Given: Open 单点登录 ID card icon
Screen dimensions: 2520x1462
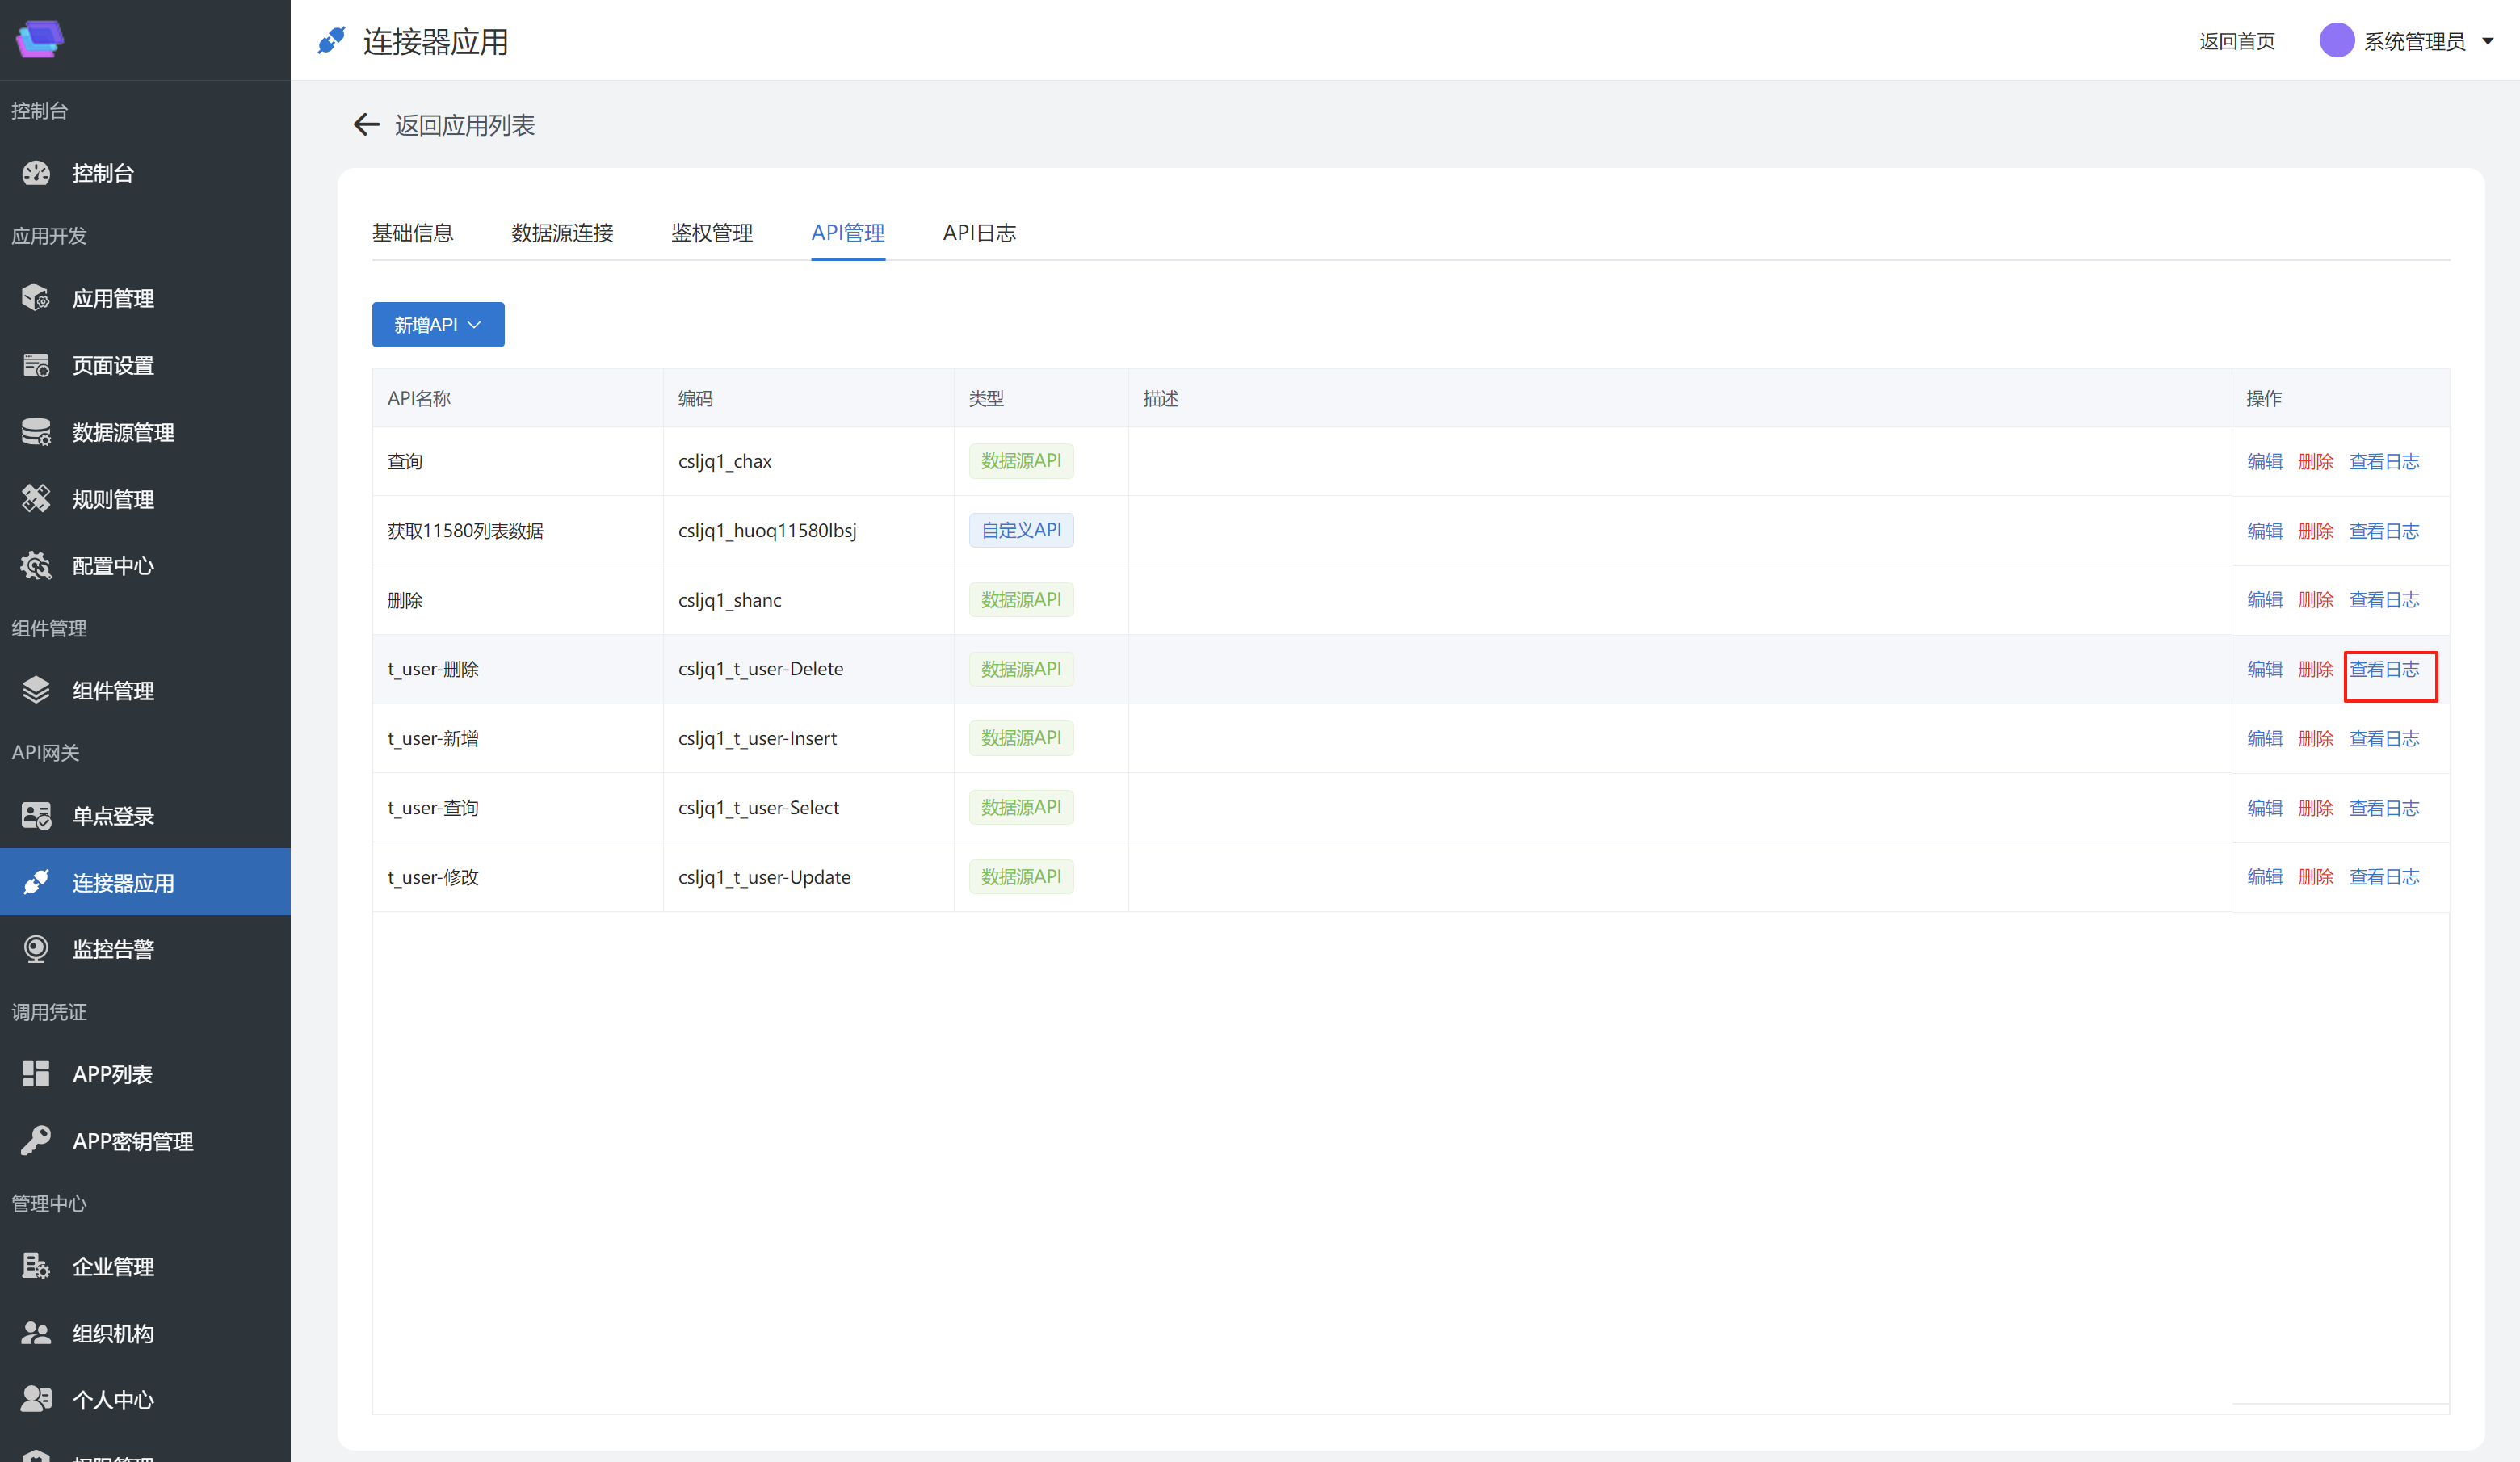Looking at the screenshot, I should click(x=36, y=816).
